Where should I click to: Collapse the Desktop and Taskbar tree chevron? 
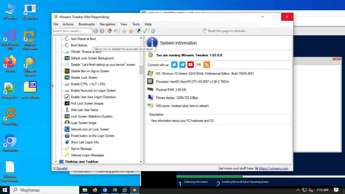pos(56,162)
